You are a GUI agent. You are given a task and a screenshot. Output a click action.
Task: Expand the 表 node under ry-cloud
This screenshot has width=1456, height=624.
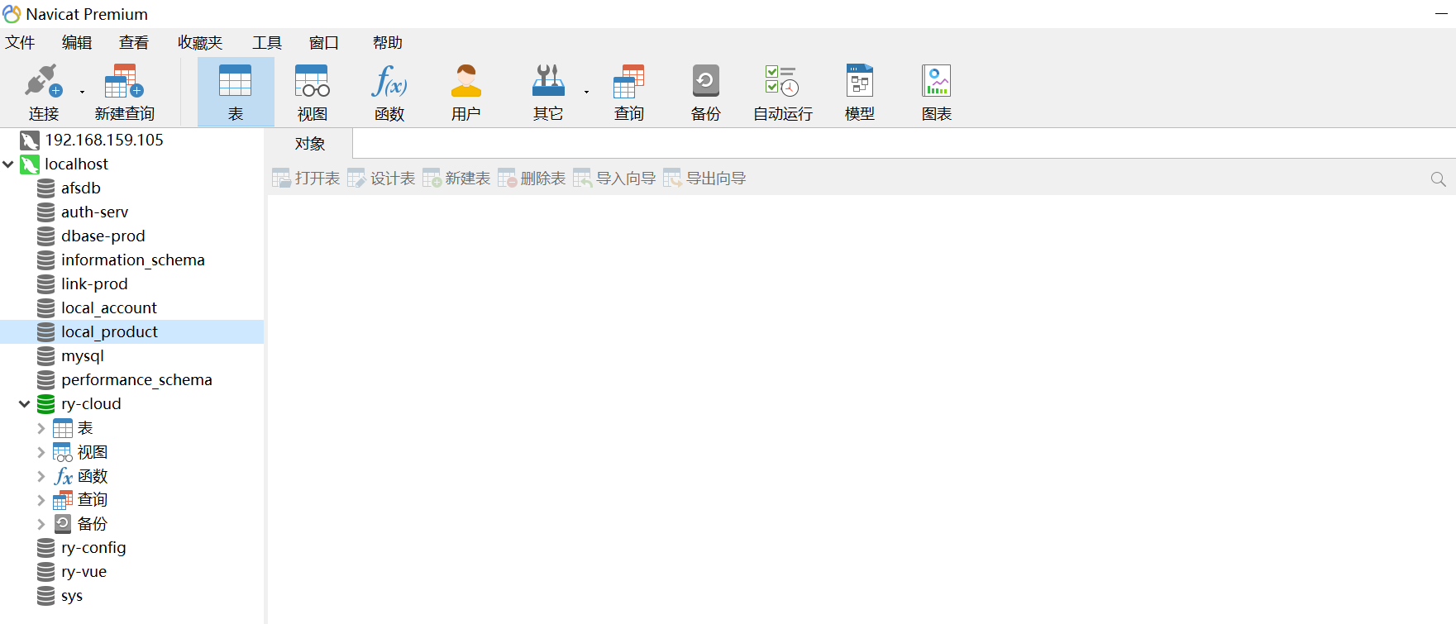[x=41, y=428]
